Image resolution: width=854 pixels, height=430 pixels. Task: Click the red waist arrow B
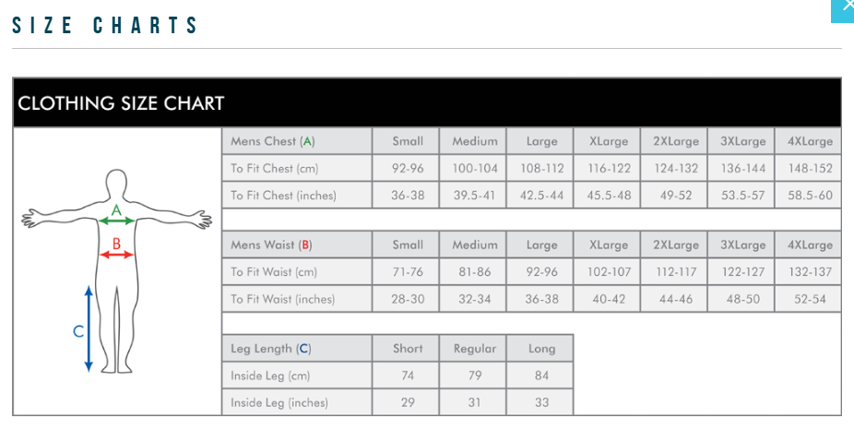coord(116,255)
